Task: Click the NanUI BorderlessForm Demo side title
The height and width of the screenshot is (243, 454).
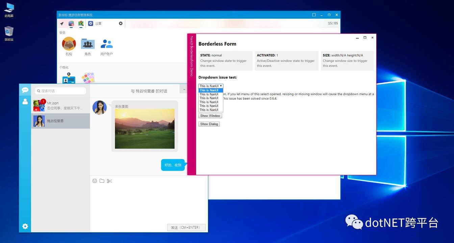Action: (x=192, y=56)
